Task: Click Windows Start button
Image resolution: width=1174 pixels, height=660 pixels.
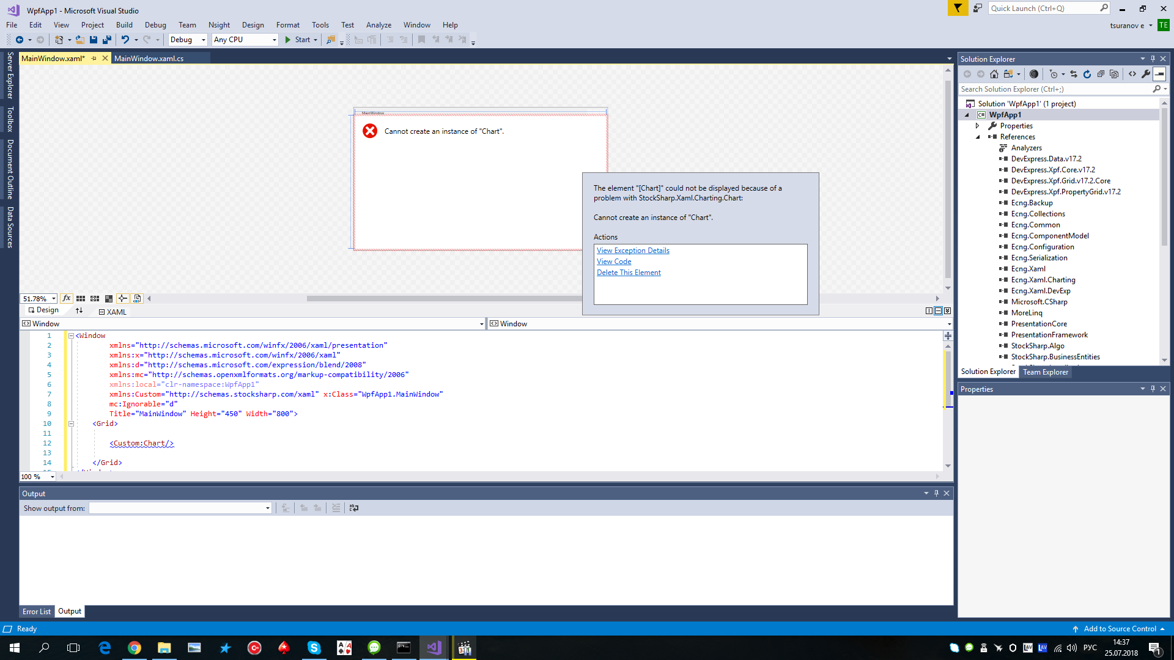Action: [x=15, y=648]
